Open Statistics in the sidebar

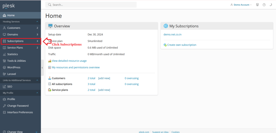20,54
